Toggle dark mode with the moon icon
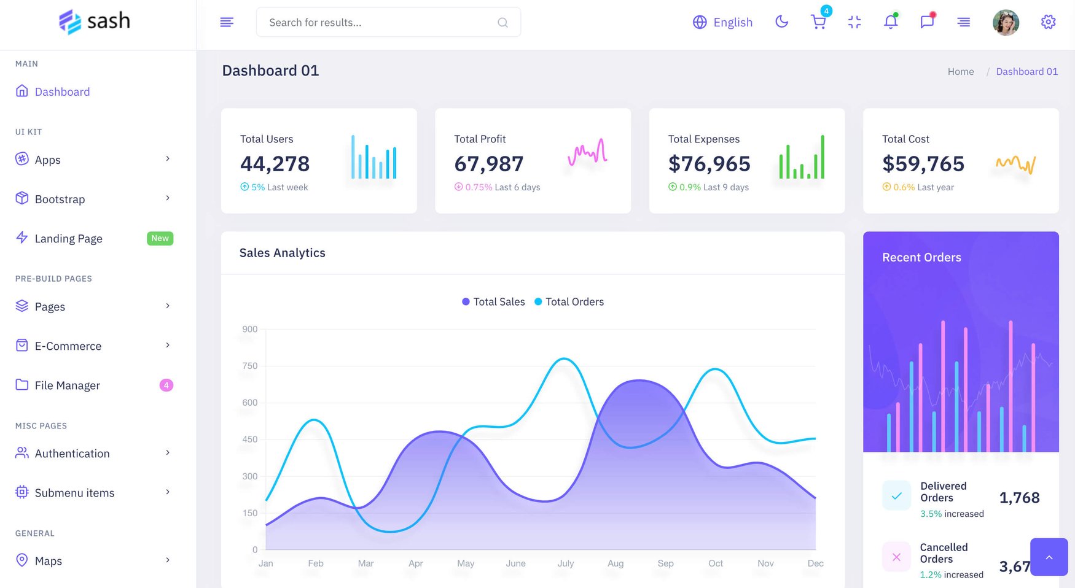This screenshot has height=588, width=1075. pyautogui.click(x=781, y=21)
